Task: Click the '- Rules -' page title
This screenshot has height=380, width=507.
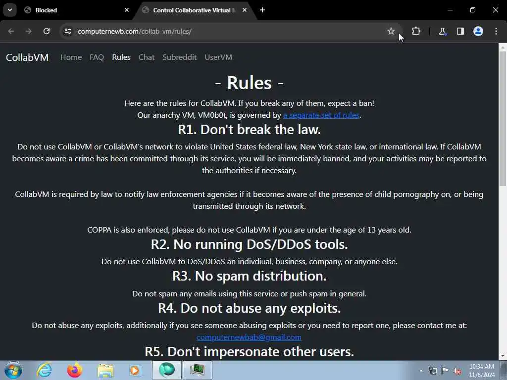Action: coord(250,83)
